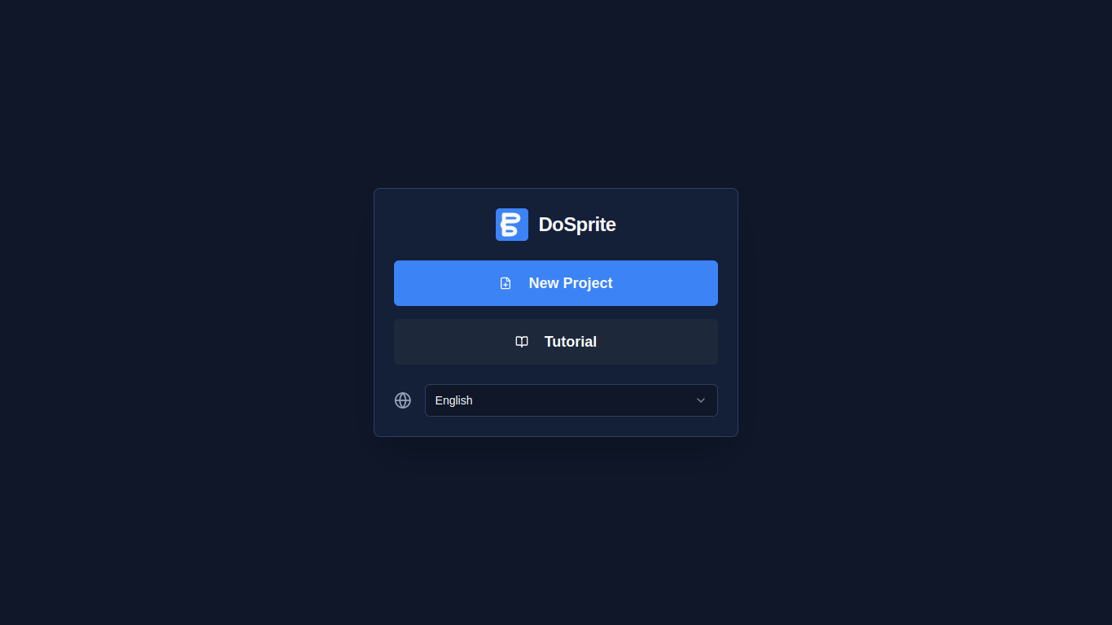The width and height of the screenshot is (1112, 625).
Task: Select the New Project label text
Action: [x=571, y=283]
